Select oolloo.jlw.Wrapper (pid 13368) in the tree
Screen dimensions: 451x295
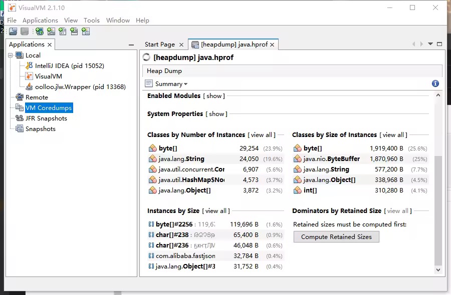point(80,86)
